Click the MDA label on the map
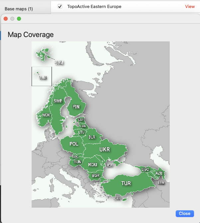The image size is (200, 223). point(109,165)
